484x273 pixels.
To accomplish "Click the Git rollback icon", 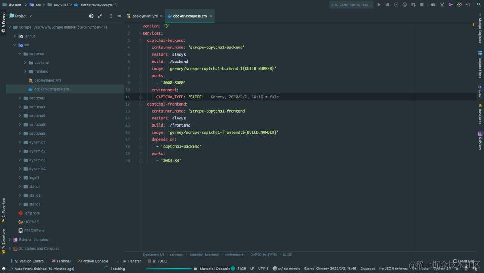I will pos(467,4).
